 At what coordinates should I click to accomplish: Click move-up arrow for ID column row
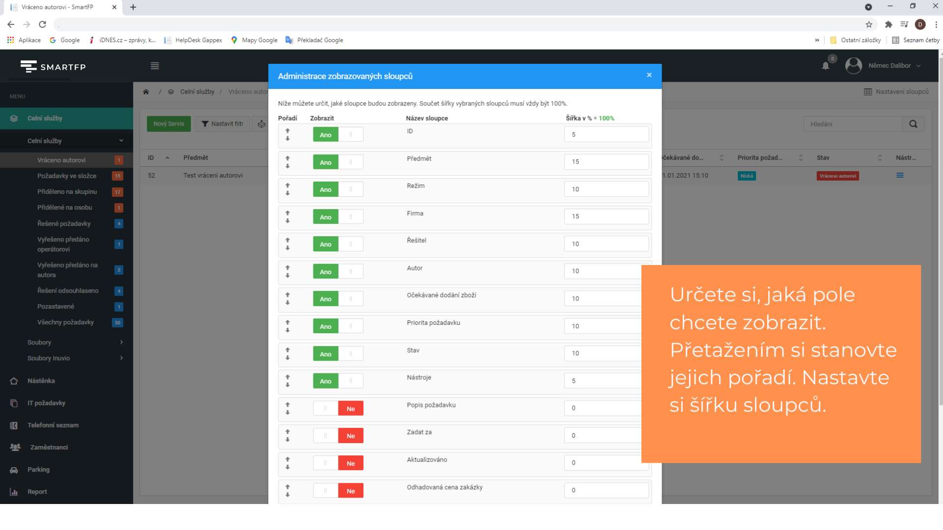pyautogui.click(x=288, y=131)
